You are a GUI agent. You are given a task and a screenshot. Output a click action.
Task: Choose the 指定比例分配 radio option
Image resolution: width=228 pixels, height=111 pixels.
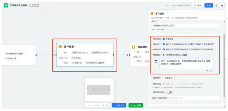pyautogui.click(x=190, y=84)
